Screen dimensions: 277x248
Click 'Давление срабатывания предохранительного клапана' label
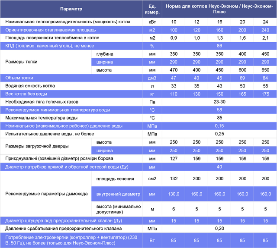(x=64, y=229)
